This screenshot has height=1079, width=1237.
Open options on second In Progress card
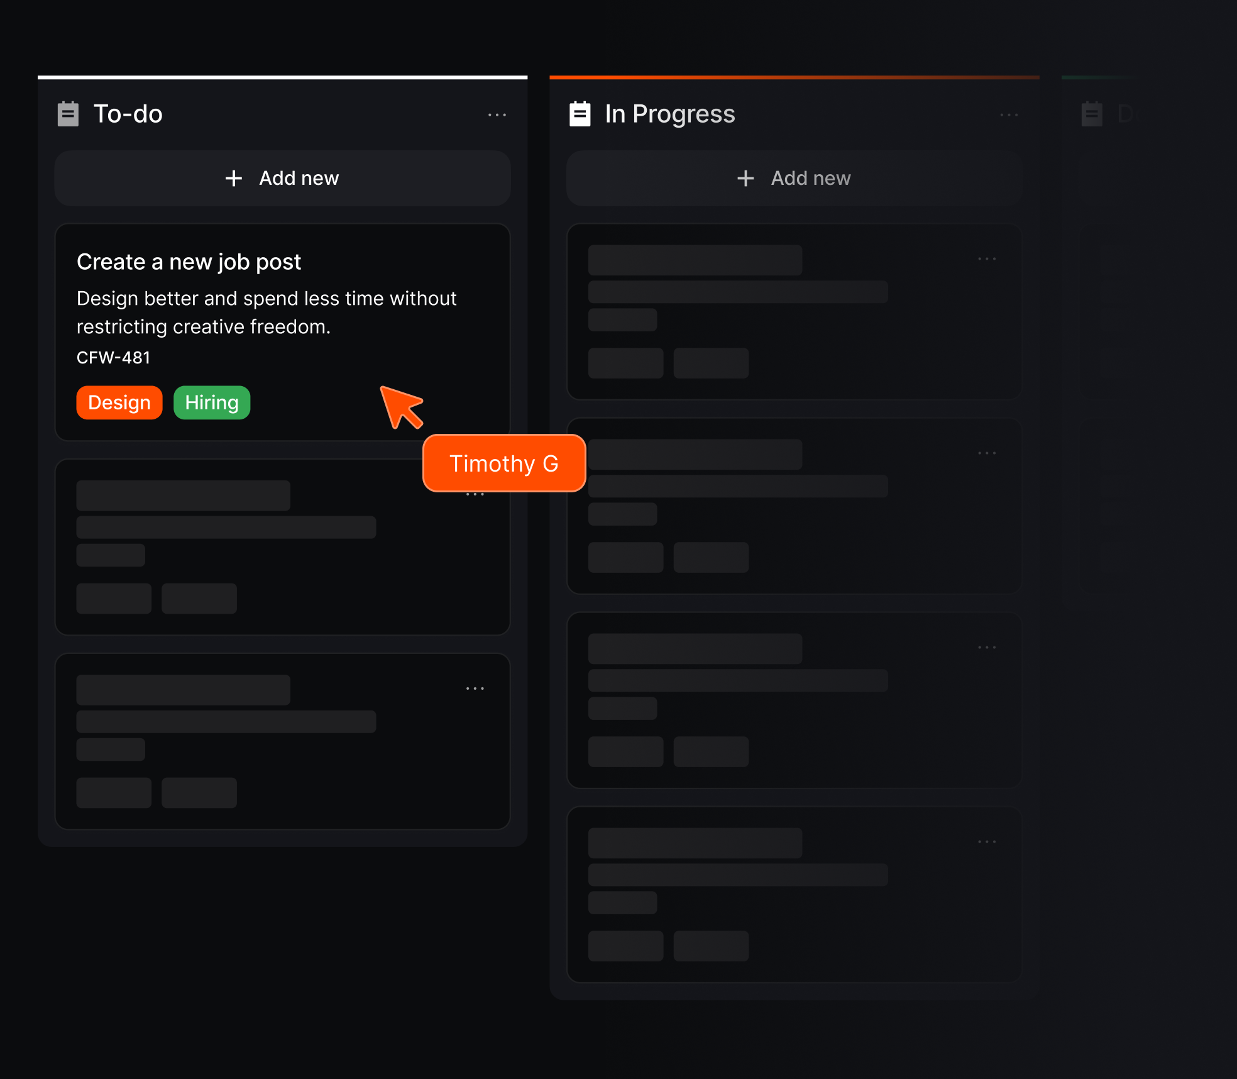(987, 453)
